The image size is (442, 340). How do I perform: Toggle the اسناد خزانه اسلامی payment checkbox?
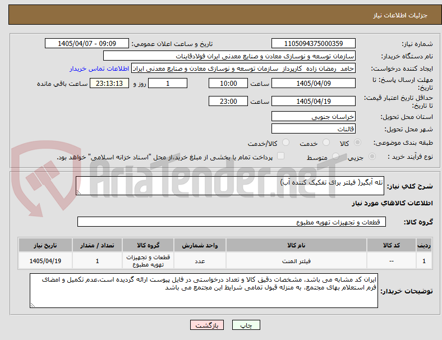click(281, 156)
